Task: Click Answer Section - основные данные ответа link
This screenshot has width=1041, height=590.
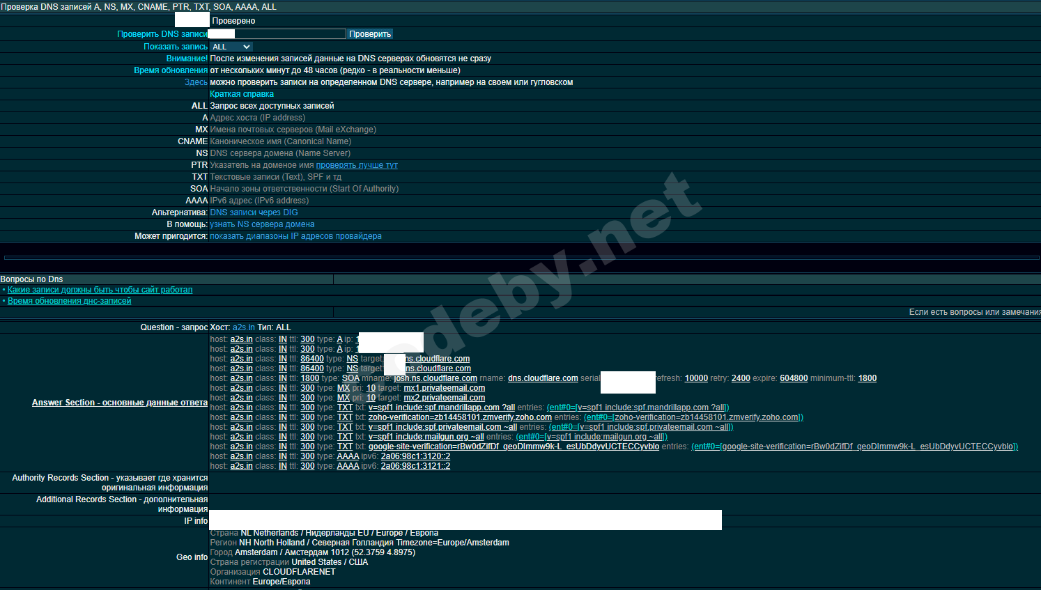Action: pyautogui.click(x=120, y=403)
